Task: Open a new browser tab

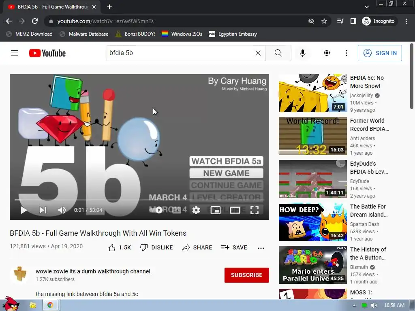Action: pyautogui.click(x=109, y=7)
